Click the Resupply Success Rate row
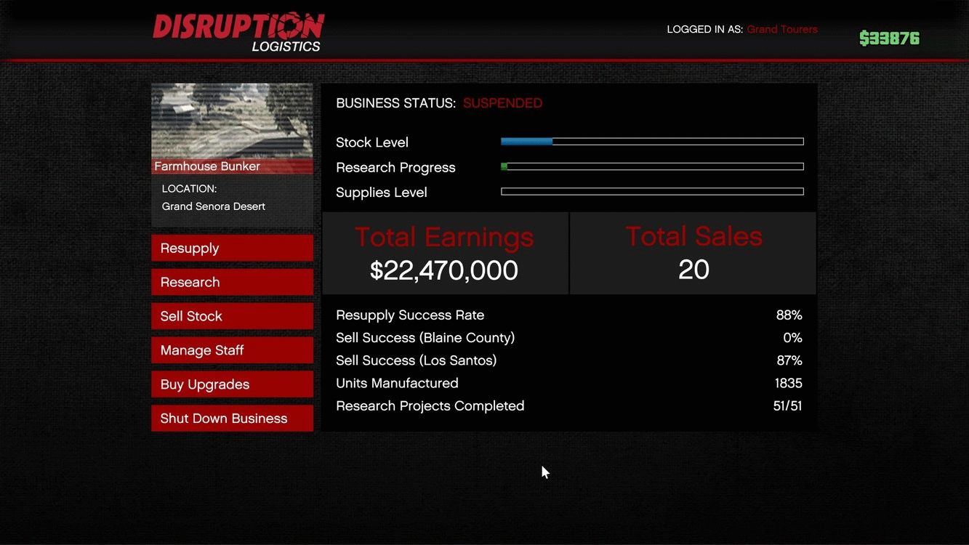The height and width of the screenshot is (545, 969). pyautogui.click(x=569, y=315)
